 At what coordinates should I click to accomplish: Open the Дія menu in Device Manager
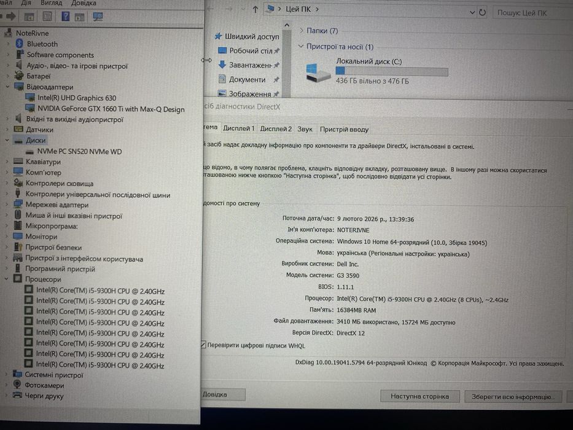pos(26,3)
